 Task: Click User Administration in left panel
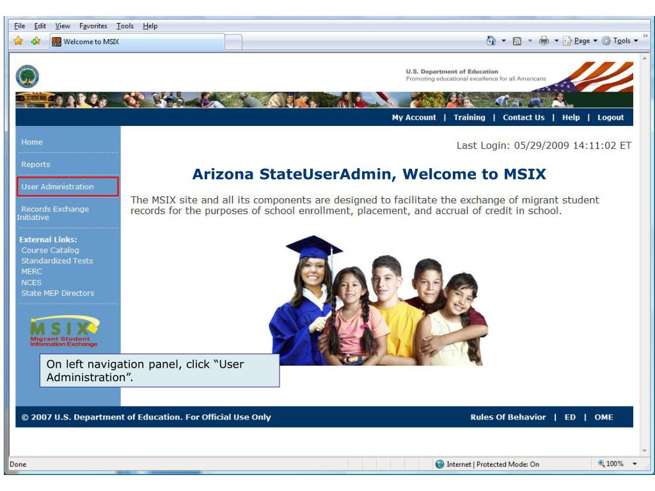[x=58, y=187]
